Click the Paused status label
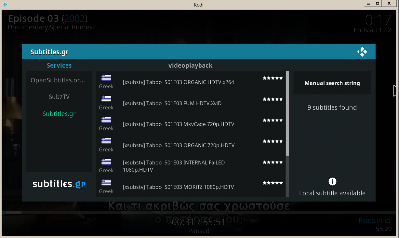399x238 pixels. click(199, 231)
